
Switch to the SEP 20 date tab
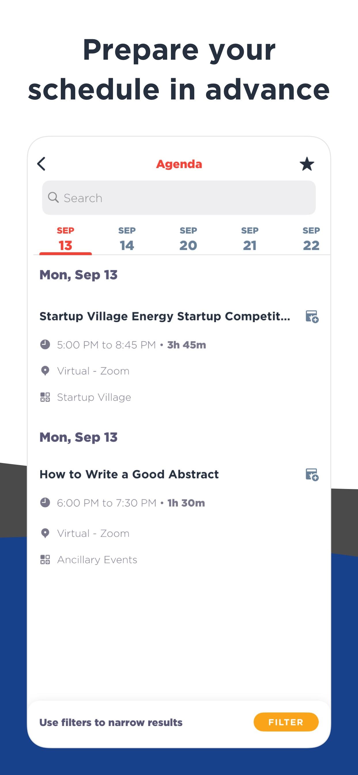(188, 239)
